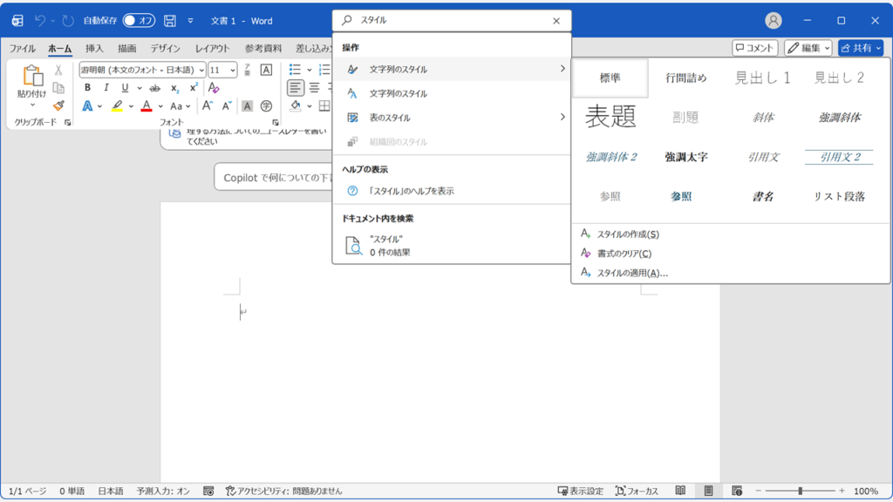Open the font name dropdown
Viewport: 893px width, 502px height.
[201, 70]
